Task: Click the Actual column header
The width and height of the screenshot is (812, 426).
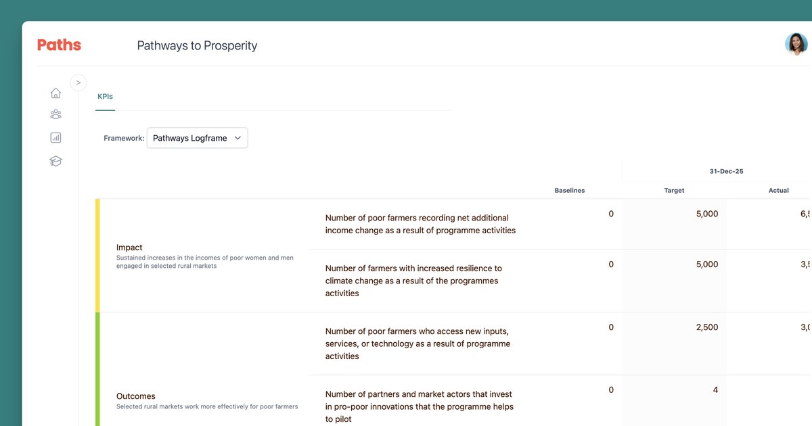Action: pos(778,191)
